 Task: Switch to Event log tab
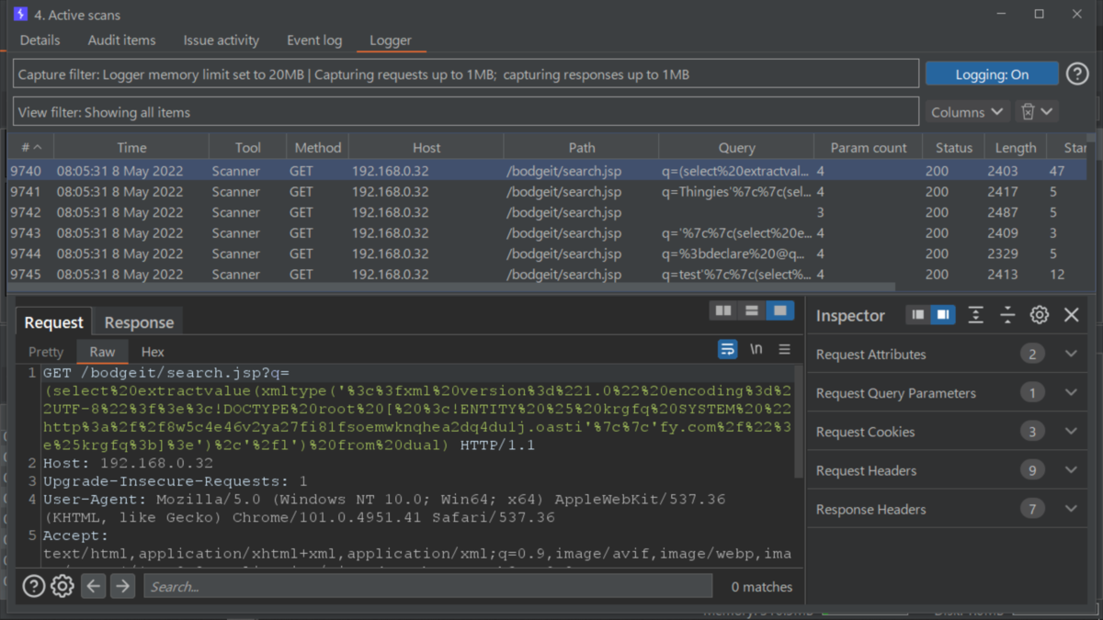click(314, 40)
